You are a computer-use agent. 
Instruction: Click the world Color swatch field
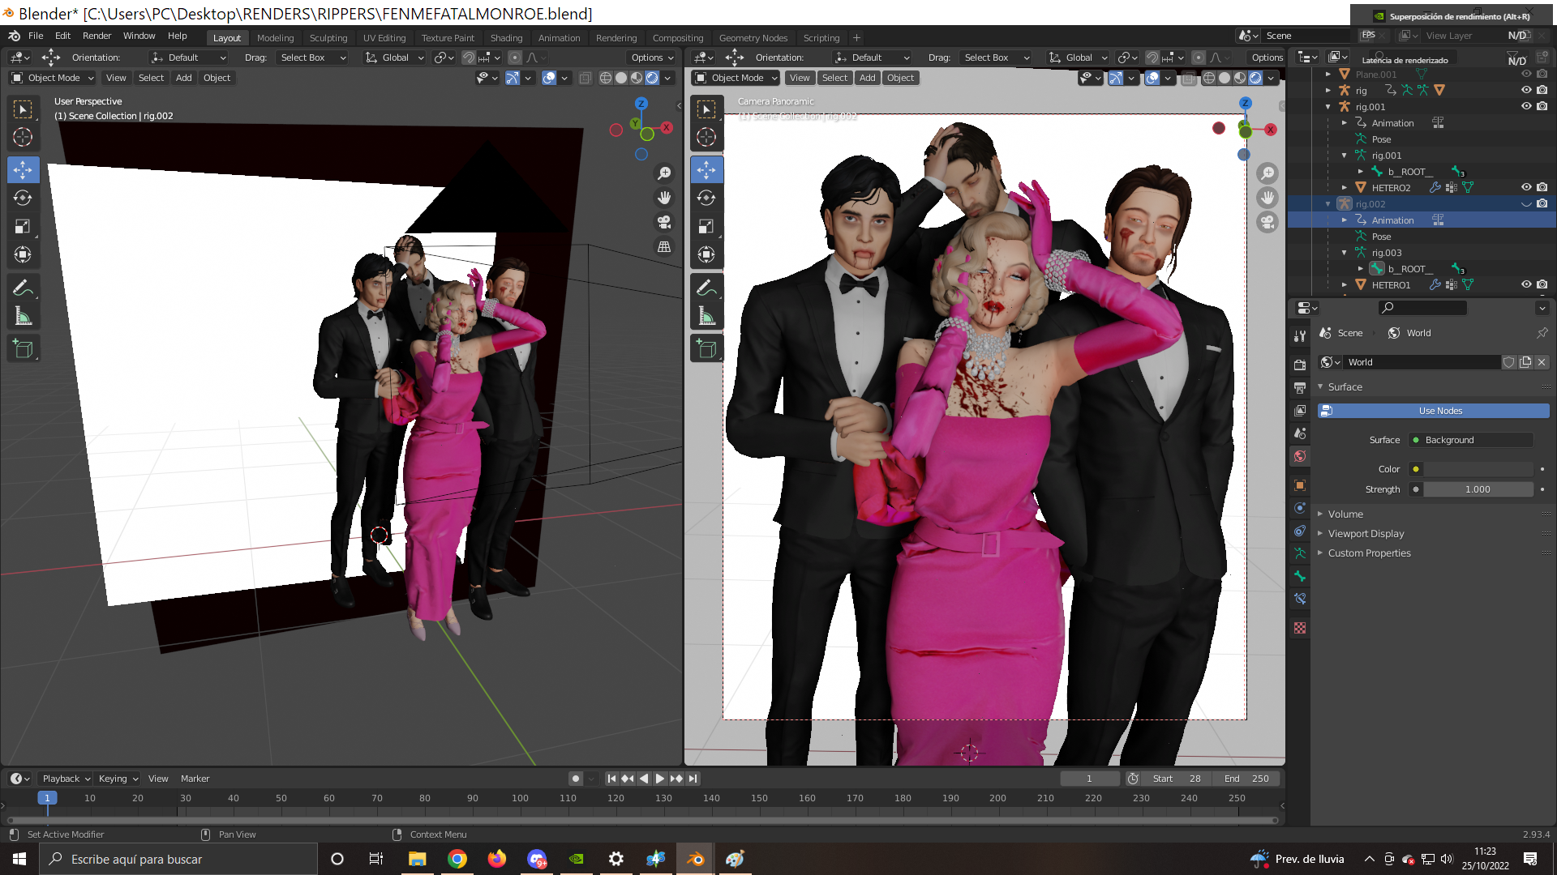point(1478,469)
